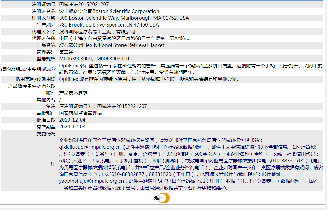Image resolution: width=327 pixels, height=210 pixels.
Task: Click the 批准日期 label
Action: pos(46,120)
